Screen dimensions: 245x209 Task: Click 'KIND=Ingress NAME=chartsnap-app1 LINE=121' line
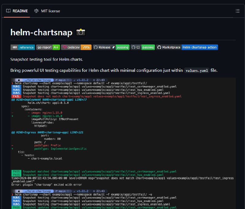coord(47,133)
